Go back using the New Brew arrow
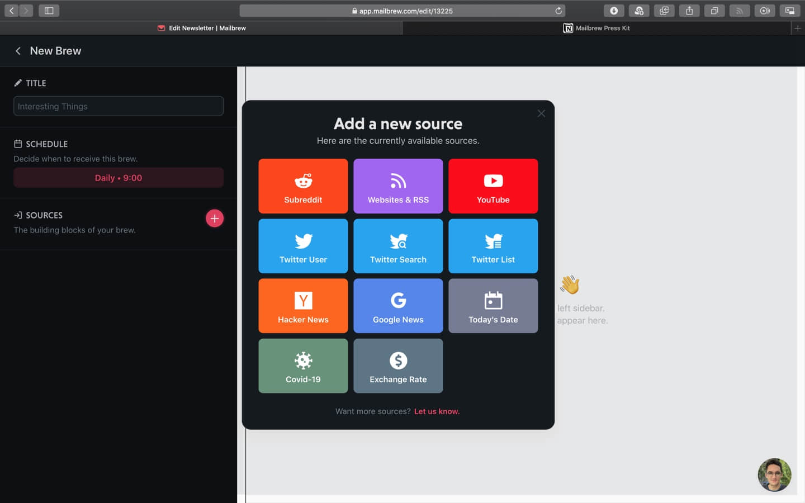Image resolution: width=805 pixels, height=503 pixels. (x=18, y=51)
